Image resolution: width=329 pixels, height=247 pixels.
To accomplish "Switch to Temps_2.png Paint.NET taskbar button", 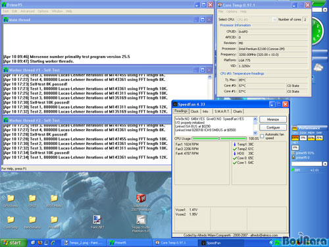I will tap(84, 242).
